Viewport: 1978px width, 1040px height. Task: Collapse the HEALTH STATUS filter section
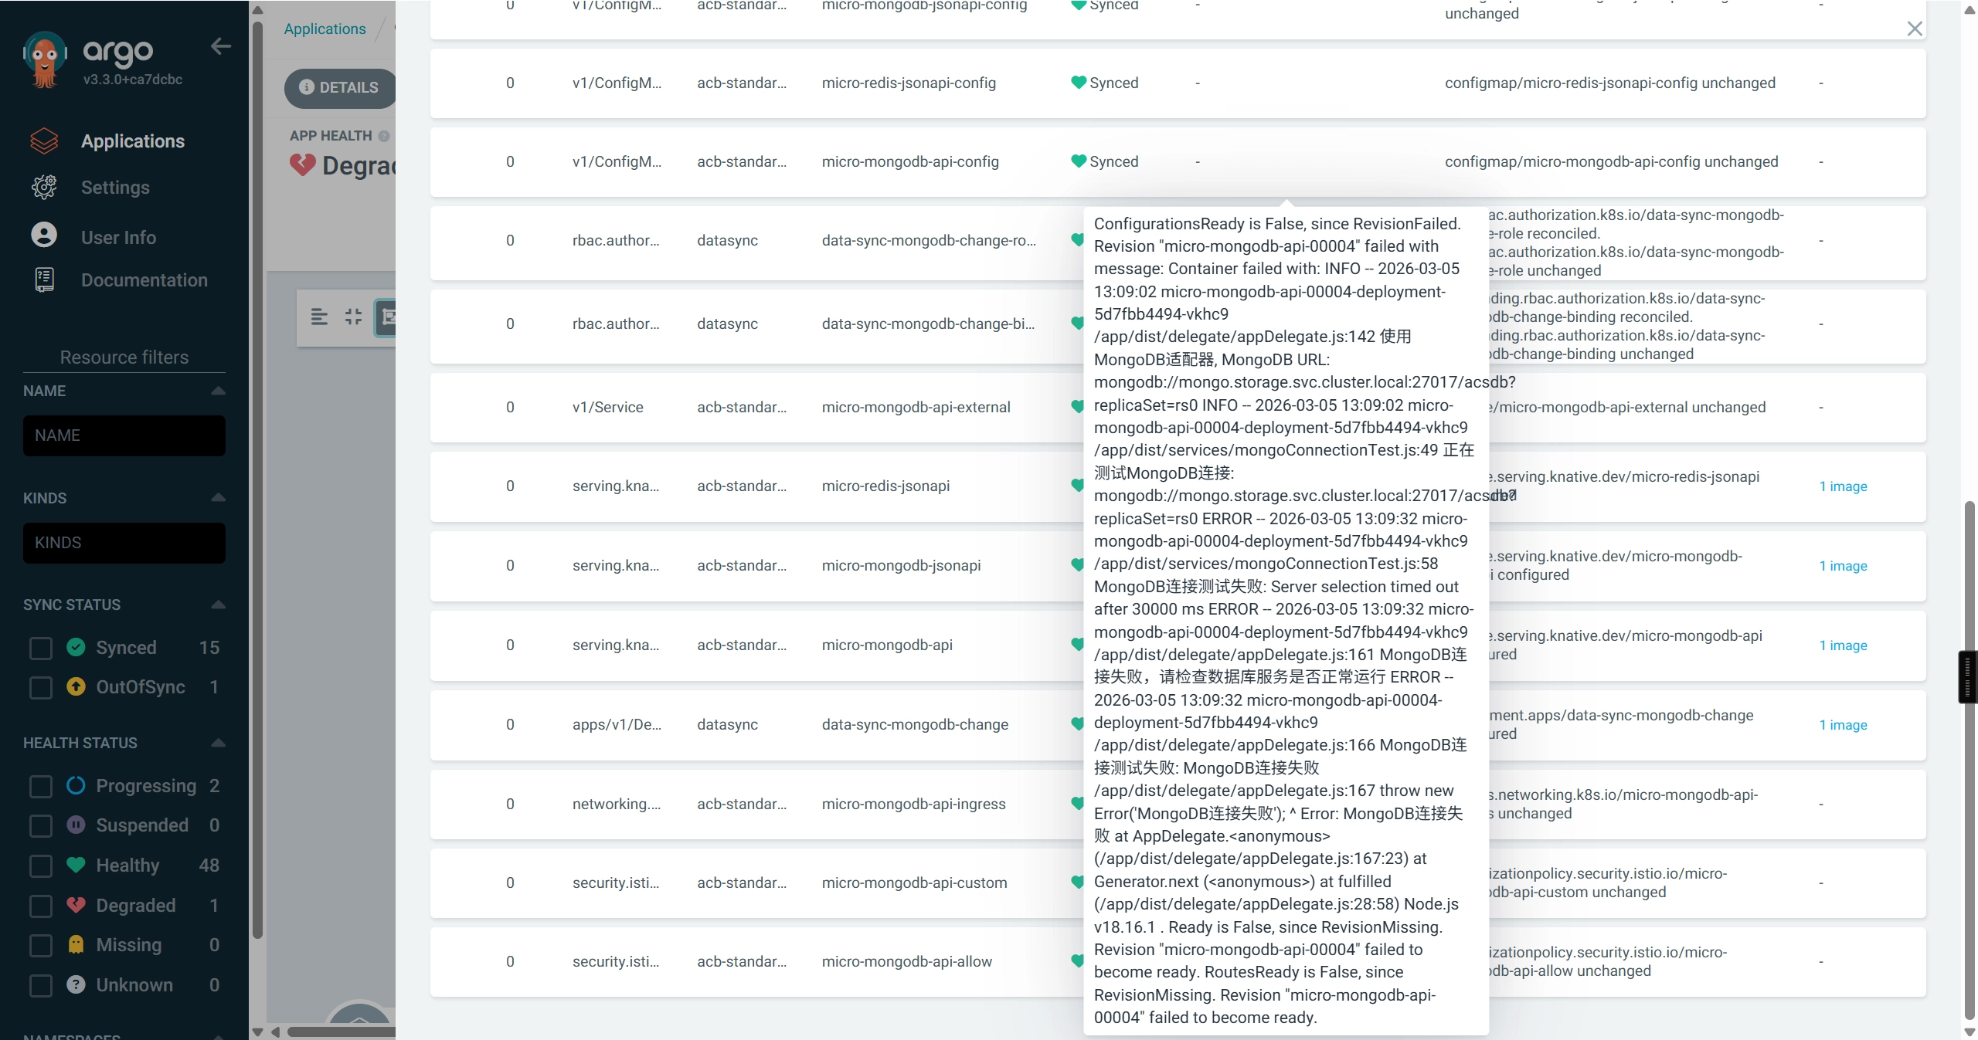point(218,743)
